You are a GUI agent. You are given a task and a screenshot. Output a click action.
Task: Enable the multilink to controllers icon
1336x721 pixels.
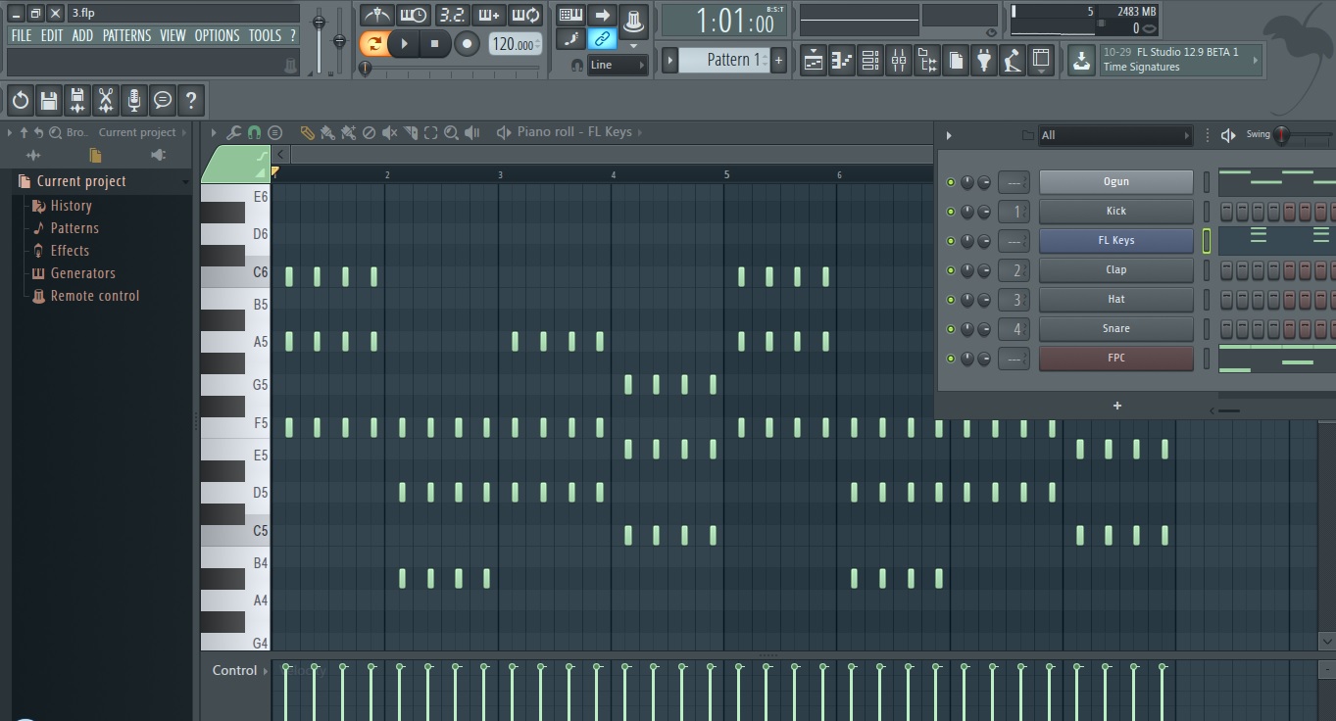pos(602,39)
